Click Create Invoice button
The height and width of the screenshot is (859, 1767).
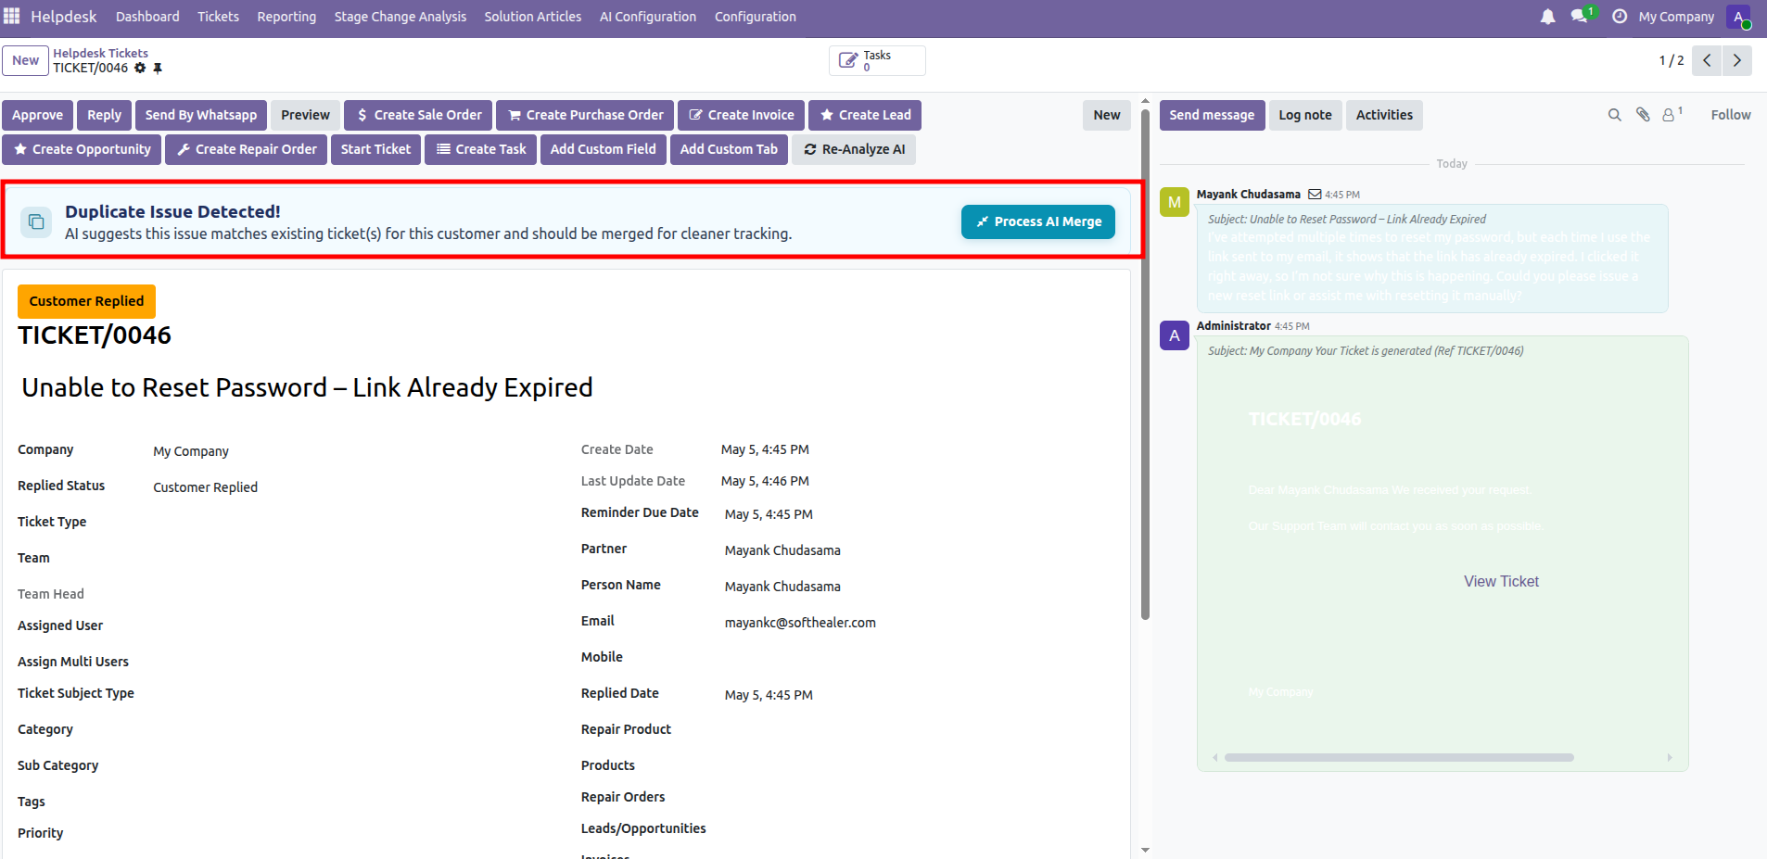coord(741,115)
